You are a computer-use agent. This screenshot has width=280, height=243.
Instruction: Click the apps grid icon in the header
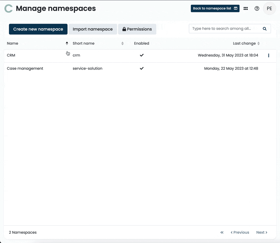246,8
